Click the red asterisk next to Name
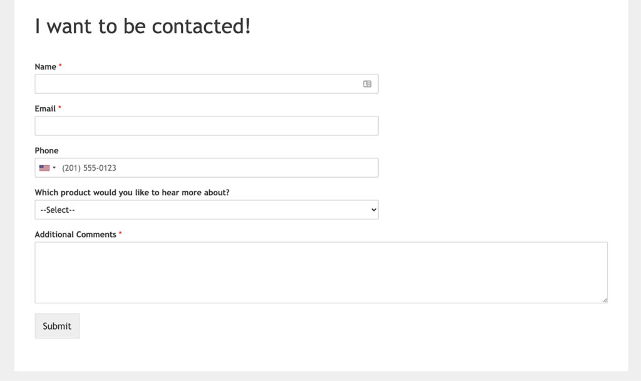 coord(61,64)
